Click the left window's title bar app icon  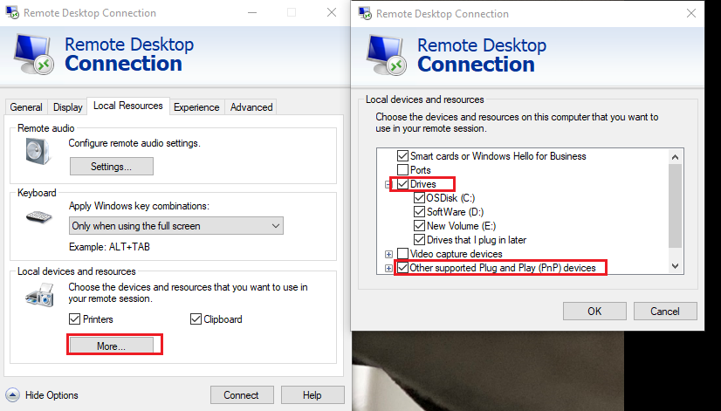pyautogui.click(x=12, y=13)
